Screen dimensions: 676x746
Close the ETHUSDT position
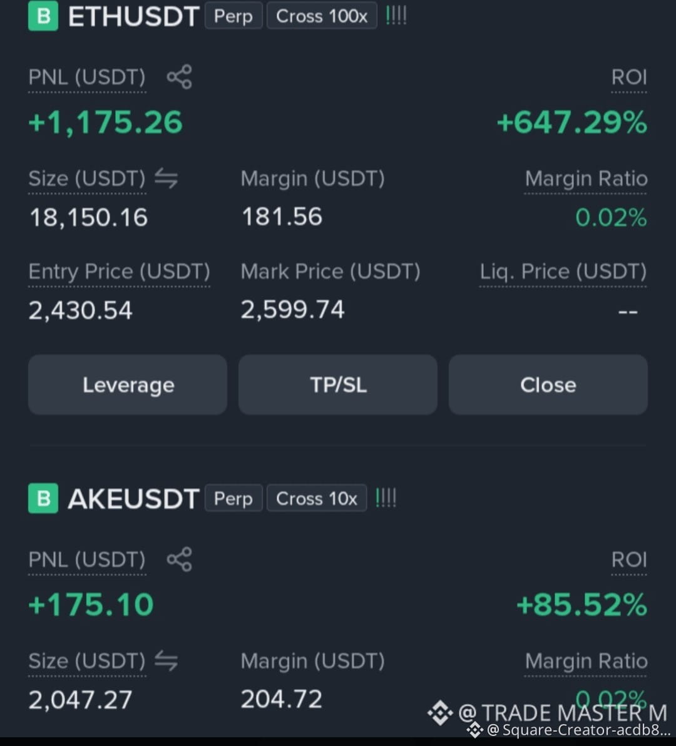(548, 384)
